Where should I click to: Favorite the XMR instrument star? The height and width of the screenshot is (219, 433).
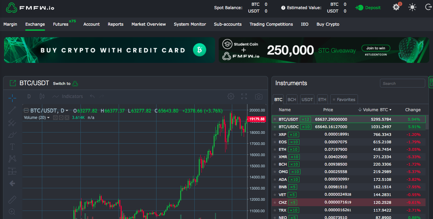[275, 157]
